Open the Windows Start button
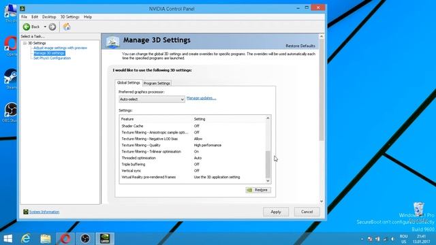The image size is (436, 245). coord(7,239)
